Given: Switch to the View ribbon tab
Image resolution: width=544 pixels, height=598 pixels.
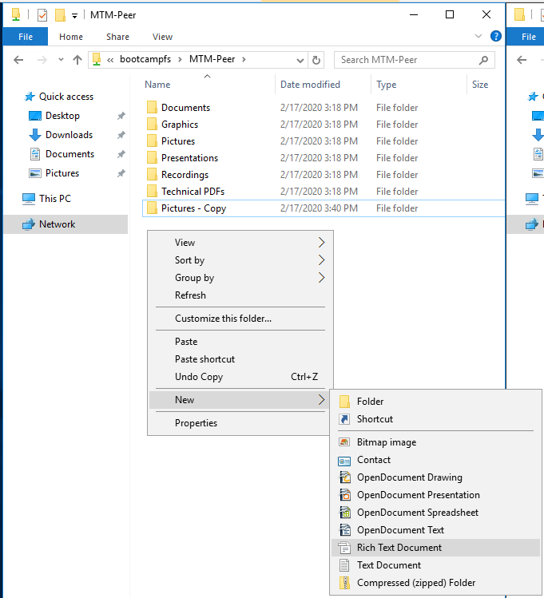Looking at the screenshot, I should point(162,37).
